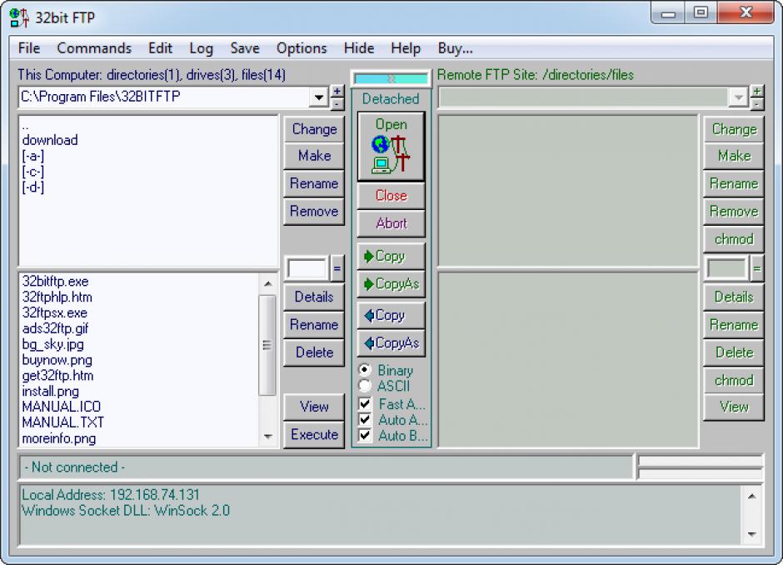783x565 pixels.
Task: Click the local filter equals button
Action: coord(337,269)
